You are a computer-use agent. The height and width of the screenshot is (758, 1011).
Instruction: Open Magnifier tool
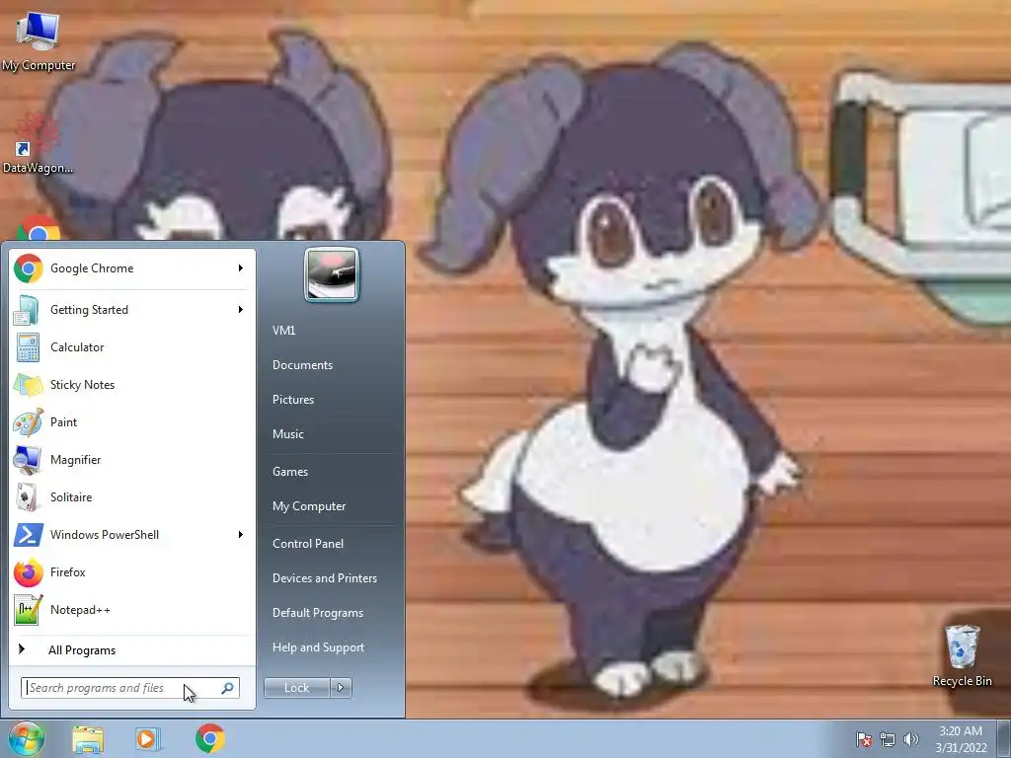[132, 460]
